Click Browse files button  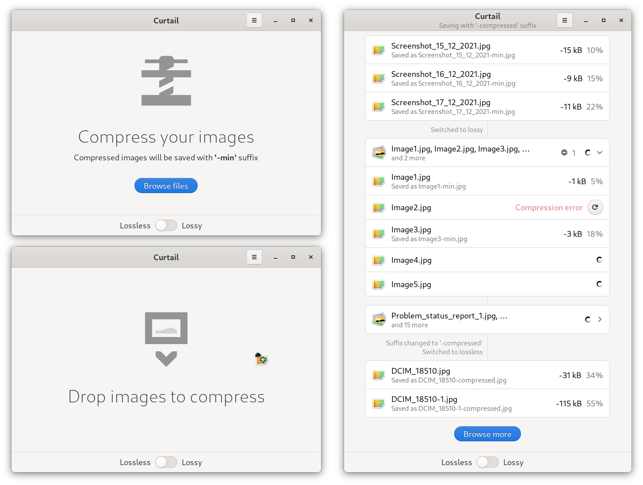tap(166, 186)
